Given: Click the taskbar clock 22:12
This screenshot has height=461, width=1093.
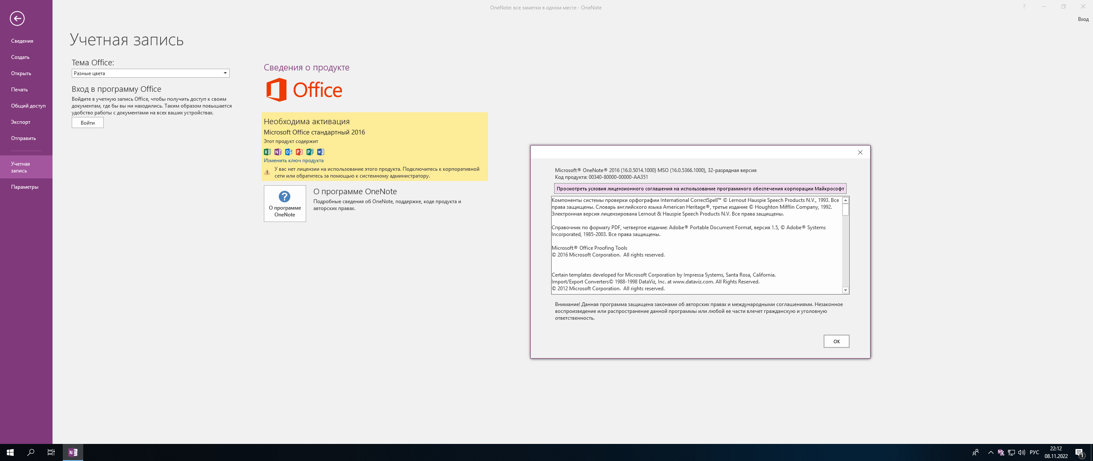Looking at the screenshot, I should click(1056, 449).
